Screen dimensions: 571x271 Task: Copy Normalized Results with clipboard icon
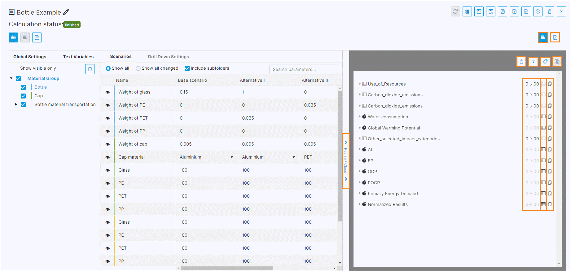(550, 204)
